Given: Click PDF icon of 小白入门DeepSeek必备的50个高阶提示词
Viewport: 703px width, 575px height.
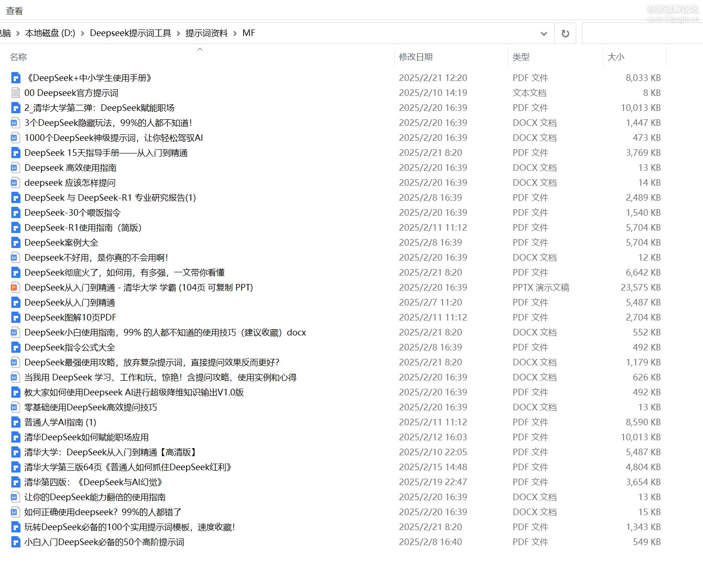Looking at the screenshot, I should tap(15, 542).
